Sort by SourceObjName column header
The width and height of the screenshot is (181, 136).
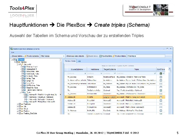click(77, 70)
